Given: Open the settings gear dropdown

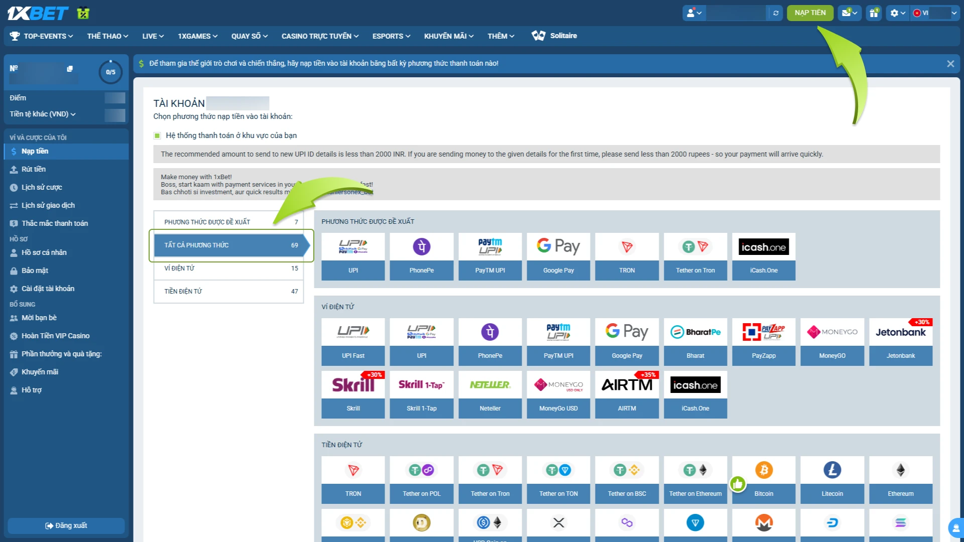Looking at the screenshot, I should 898,13.
